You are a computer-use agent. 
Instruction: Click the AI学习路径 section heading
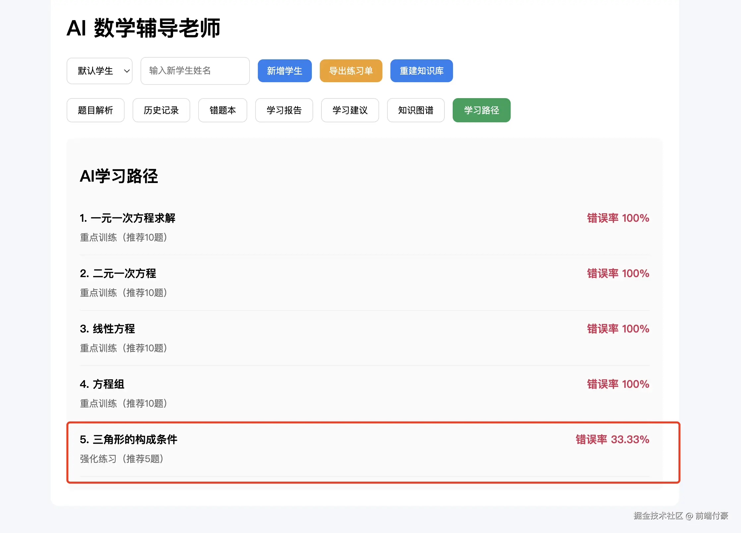point(119,176)
